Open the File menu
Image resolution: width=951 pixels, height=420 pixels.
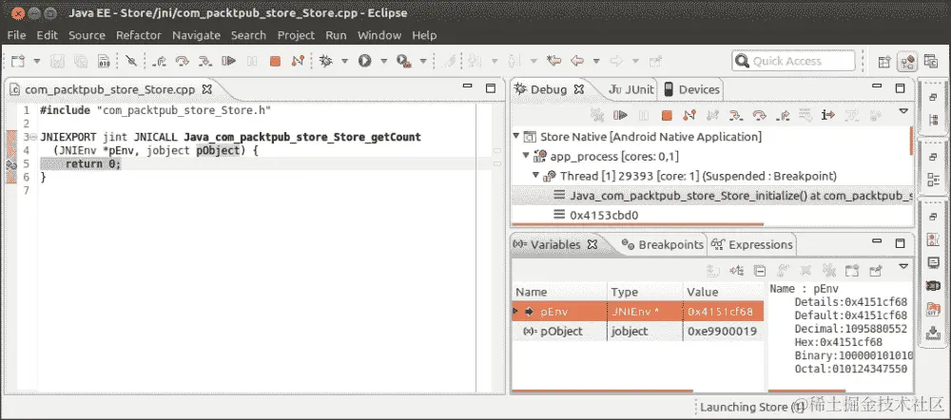tap(16, 35)
